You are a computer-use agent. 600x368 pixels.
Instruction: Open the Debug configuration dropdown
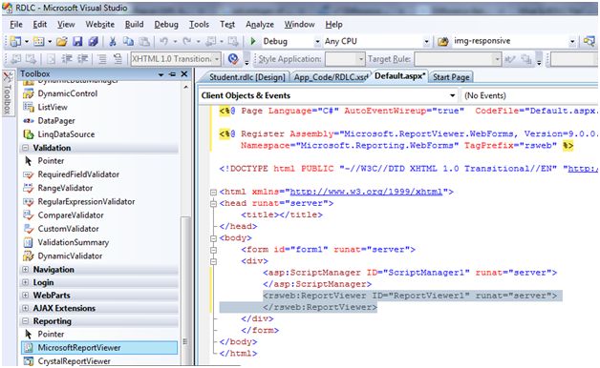coord(317,42)
